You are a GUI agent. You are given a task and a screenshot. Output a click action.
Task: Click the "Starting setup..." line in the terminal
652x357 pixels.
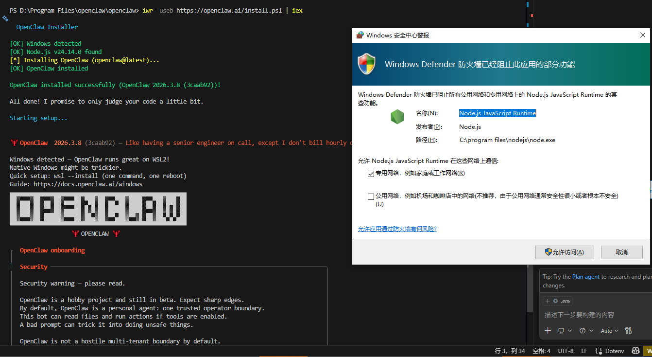pyautogui.click(x=39, y=118)
